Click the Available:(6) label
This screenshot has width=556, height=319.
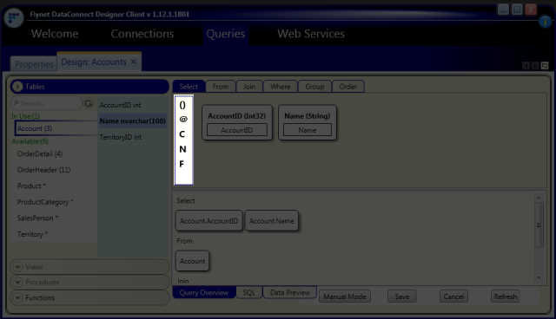pos(30,141)
